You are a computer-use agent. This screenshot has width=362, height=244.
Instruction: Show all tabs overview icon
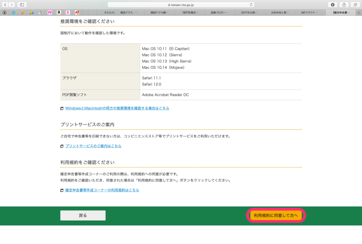click(355, 5)
